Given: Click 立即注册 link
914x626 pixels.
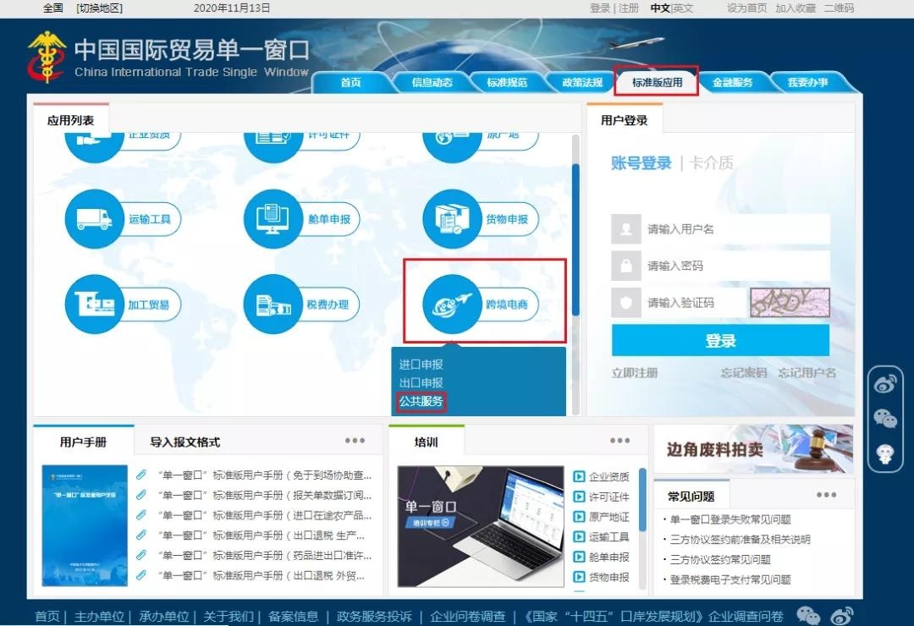Looking at the screenshot, I should 634,372.
